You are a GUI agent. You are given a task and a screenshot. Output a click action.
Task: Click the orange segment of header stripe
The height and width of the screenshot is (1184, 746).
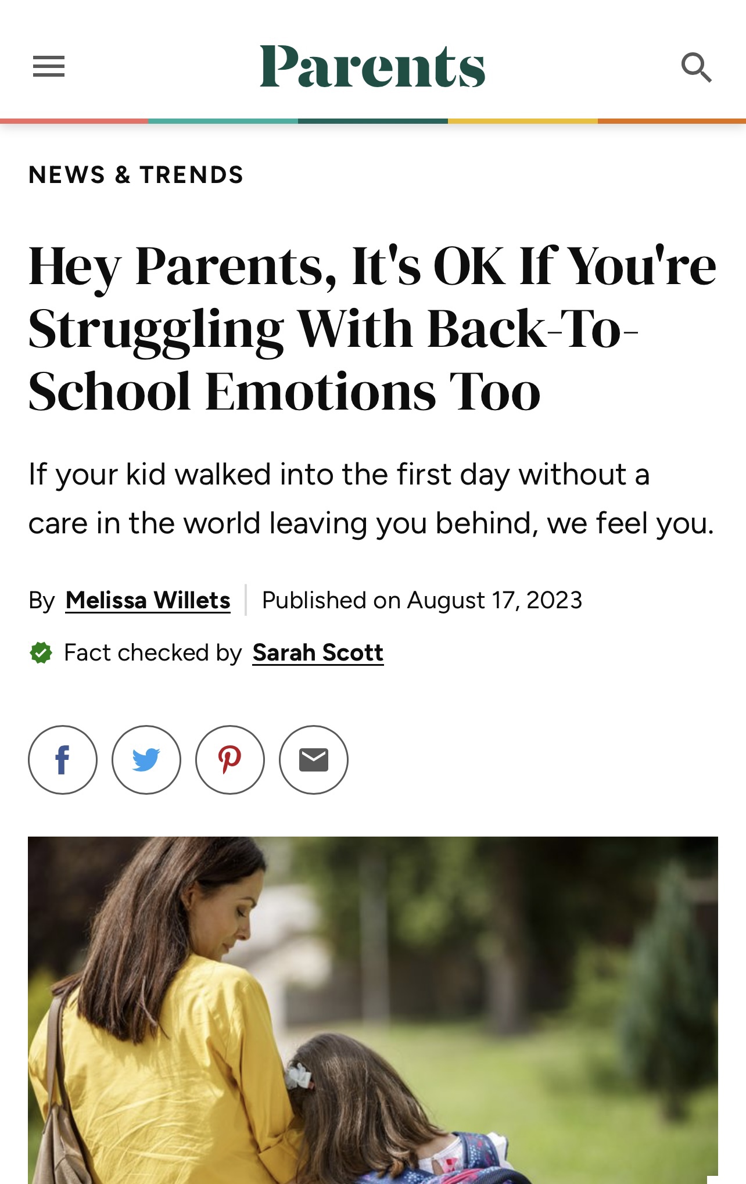tap(672, 121)
